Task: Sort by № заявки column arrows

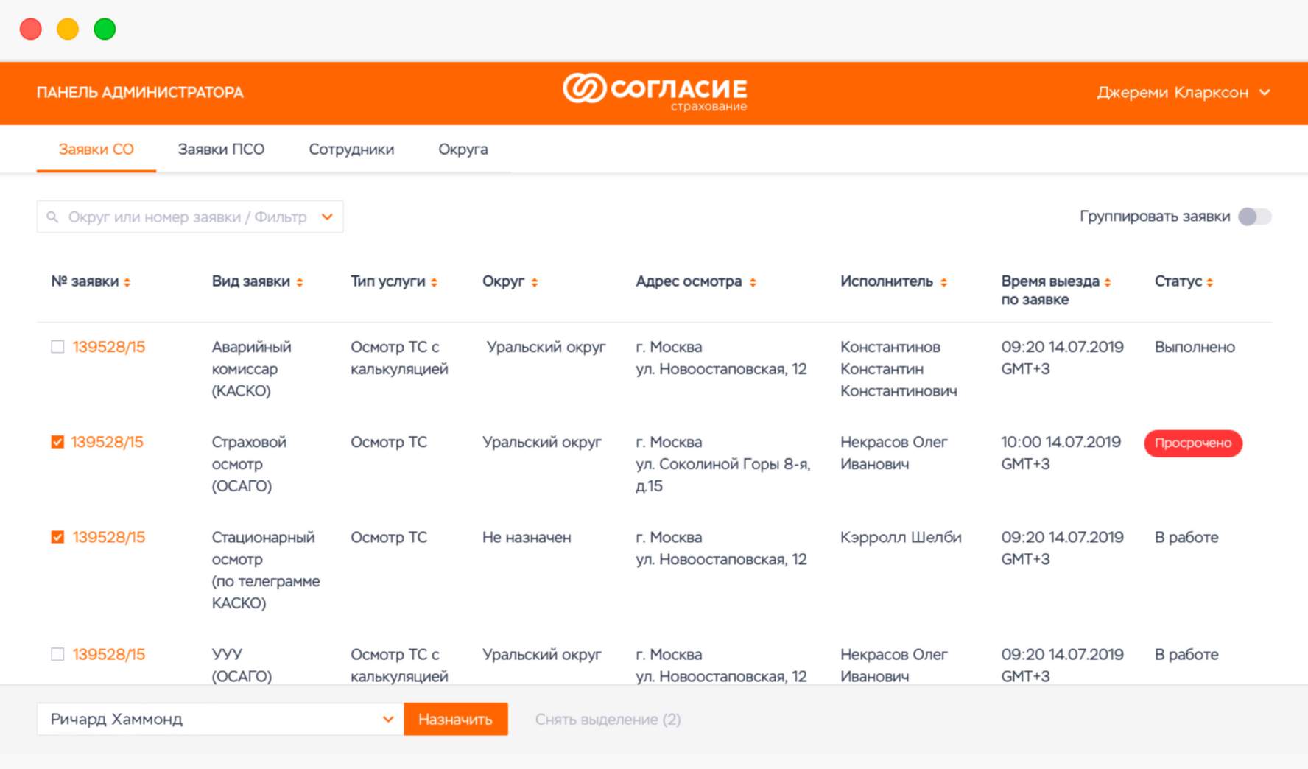Action: [x=127, y=282]
